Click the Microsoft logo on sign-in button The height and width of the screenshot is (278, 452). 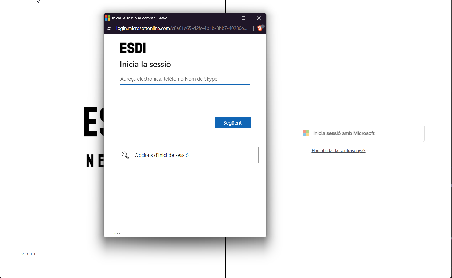click(x=306, y=133)
